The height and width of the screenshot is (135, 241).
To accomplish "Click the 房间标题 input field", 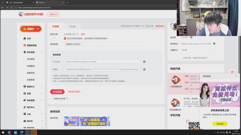I will 104,44.
